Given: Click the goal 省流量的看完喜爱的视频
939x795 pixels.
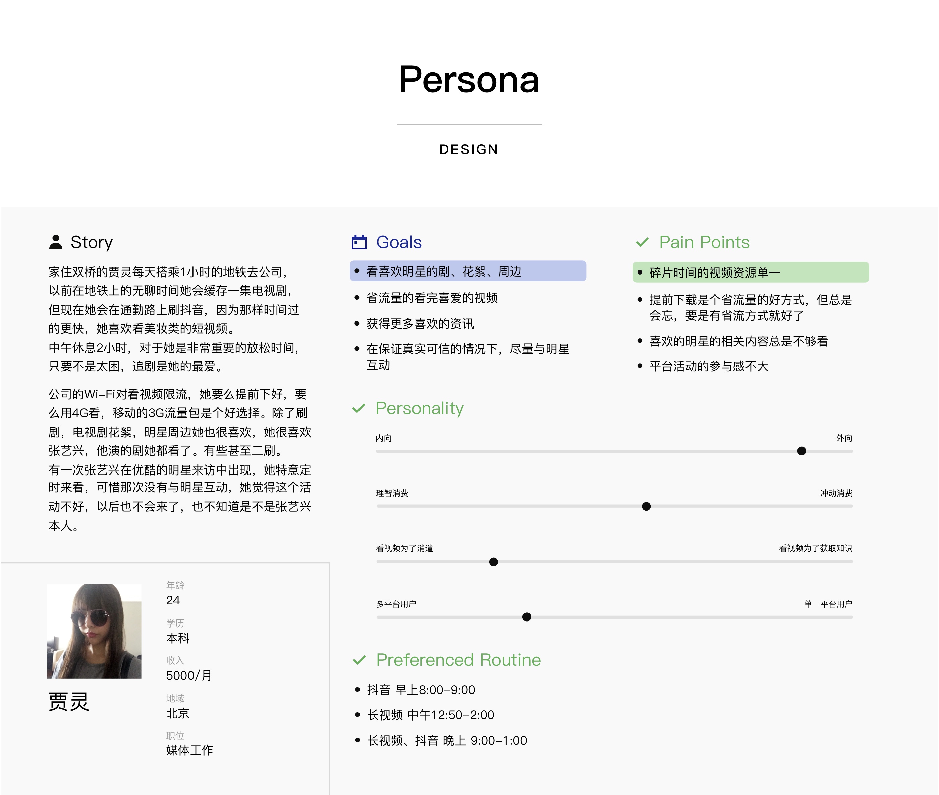Looking at the screenshot, I should tap(432, 298).
